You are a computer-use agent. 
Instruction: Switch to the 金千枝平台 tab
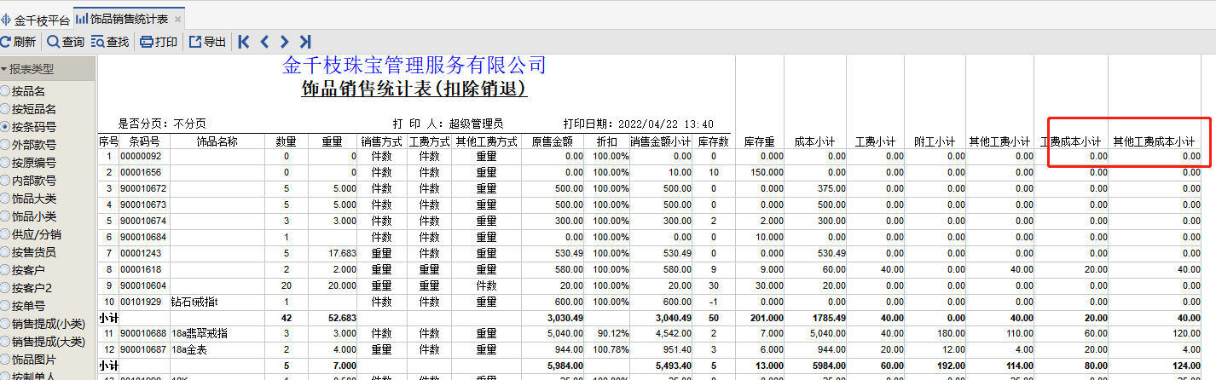(36, 19)
